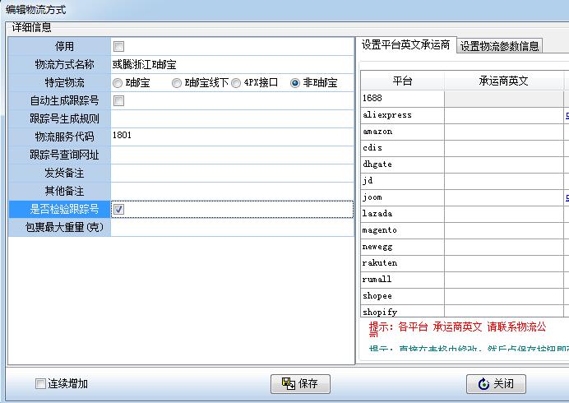The height and width of the screenshot is (403, 569).
Task: Click 承运商英文 cell for shopee
Action: tap(504, 296)
